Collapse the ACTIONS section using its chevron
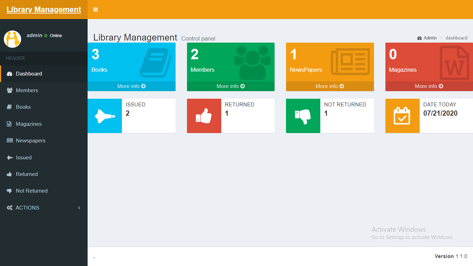The height and width of the screenshot is (266, 473). [x=79, y=207]
